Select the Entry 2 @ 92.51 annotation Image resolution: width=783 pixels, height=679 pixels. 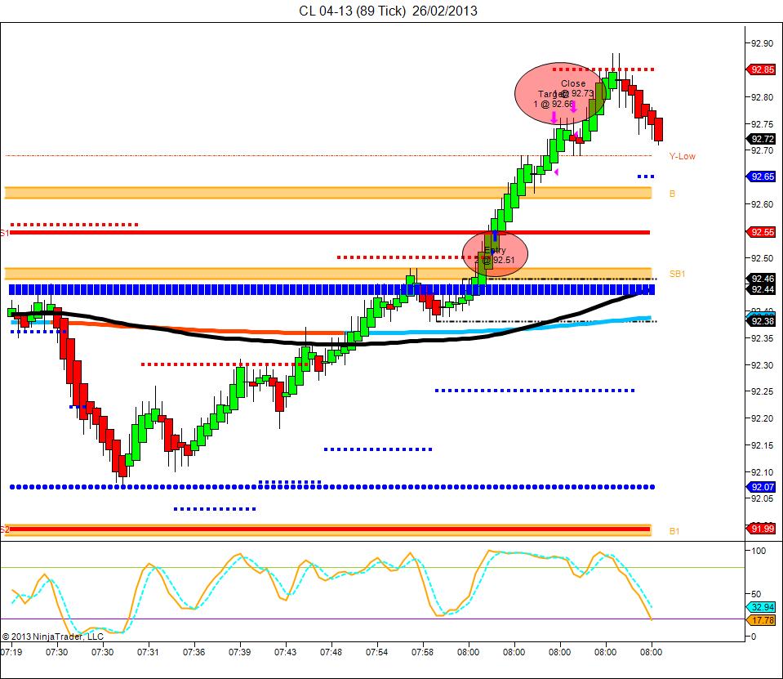point(494,255)
